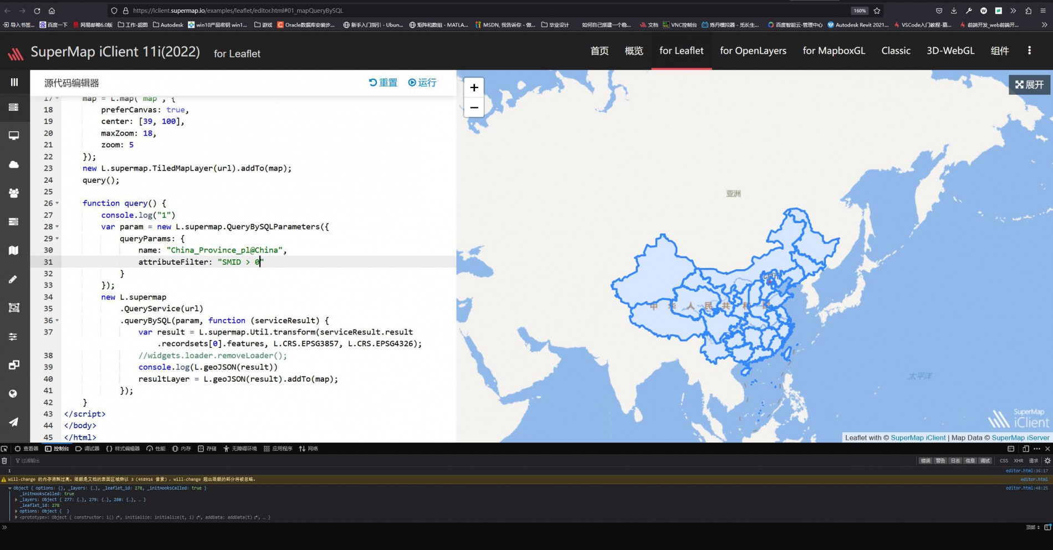
Task: Select the for OpenLayers navigation tab
Action: 753,51
